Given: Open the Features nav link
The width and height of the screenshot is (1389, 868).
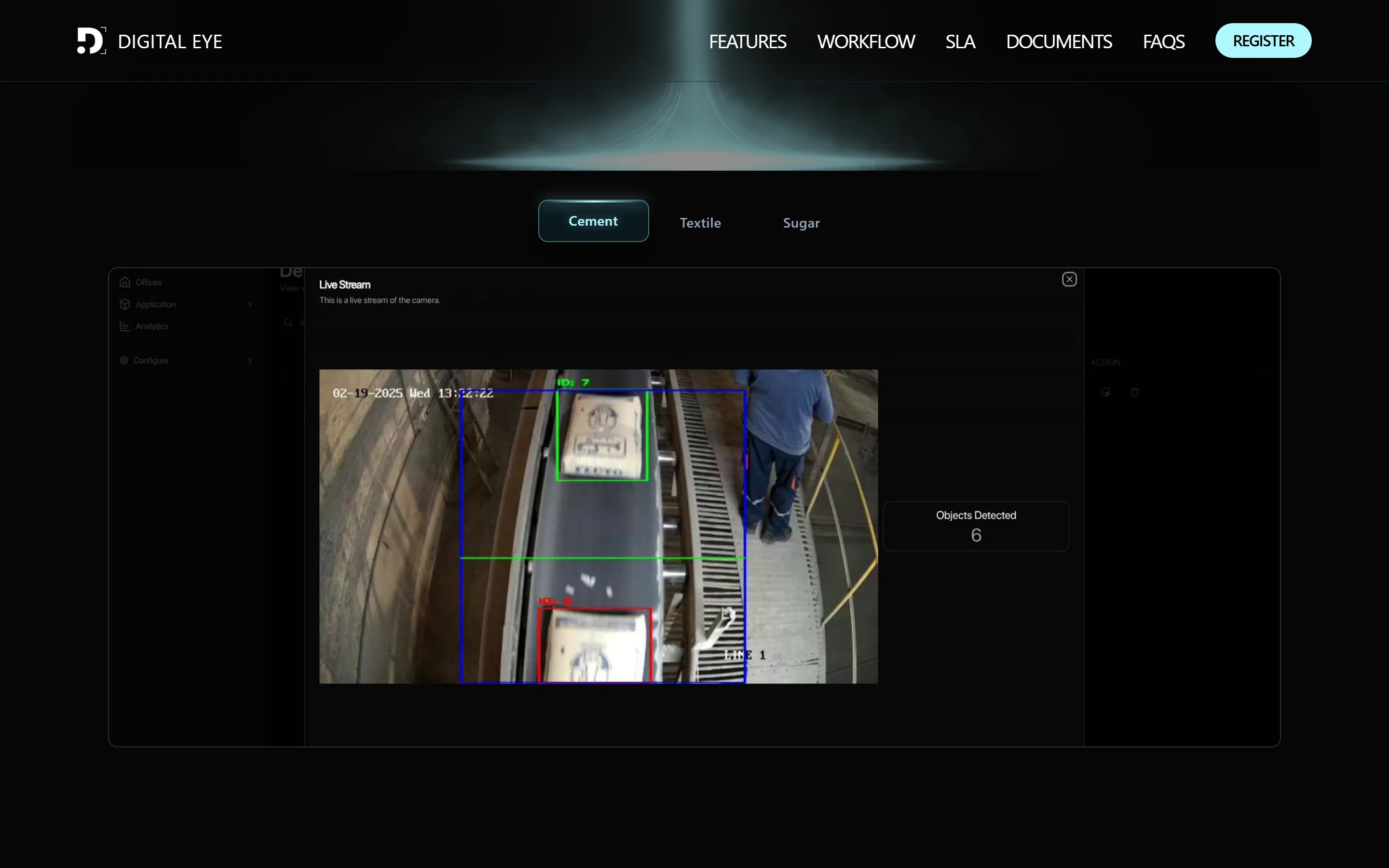Looking at the screenshot, I should click(x=747, y=41).
